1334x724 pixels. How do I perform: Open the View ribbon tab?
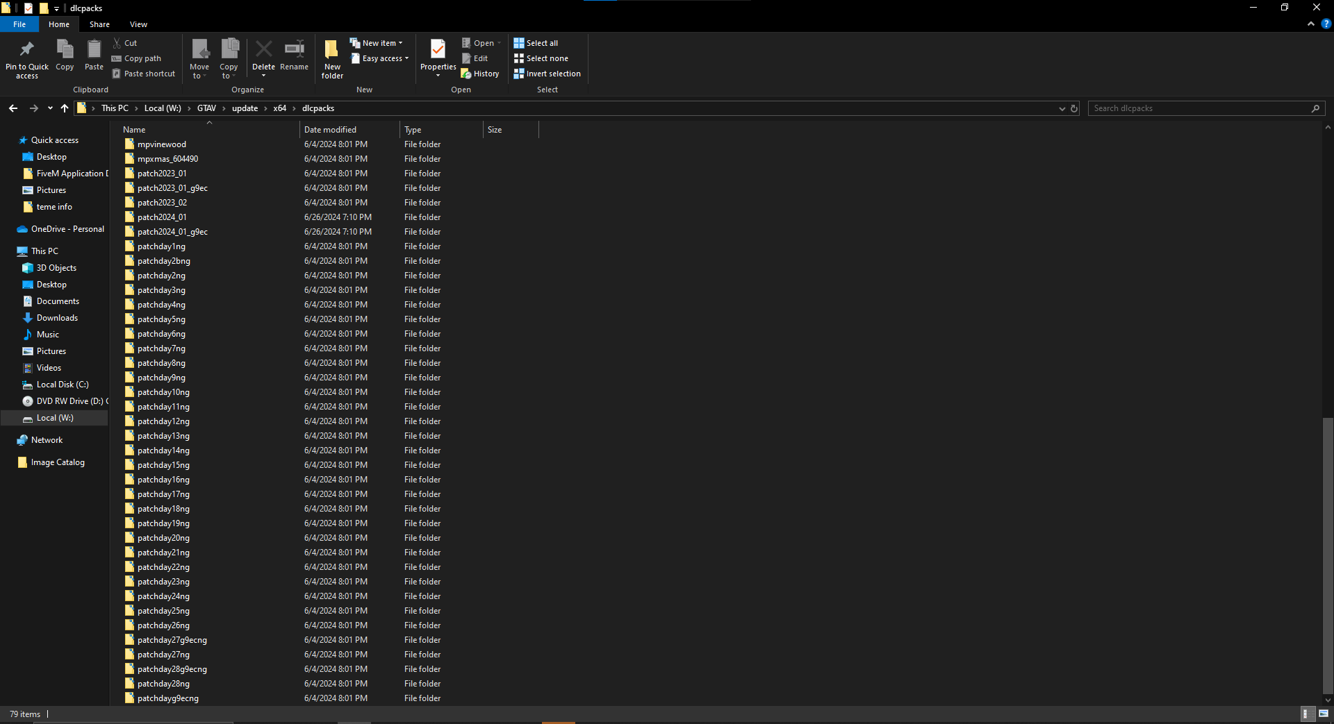[x=138, y=24]
